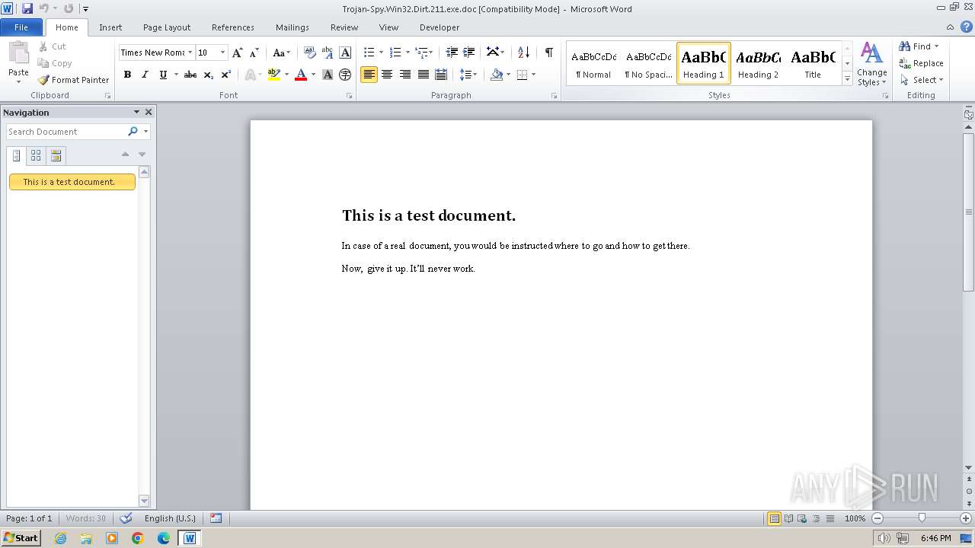The height and width of the screenshot is (548, 975).
Task: Click the Paste clipboard icon
Action: (x=18, y=53)
